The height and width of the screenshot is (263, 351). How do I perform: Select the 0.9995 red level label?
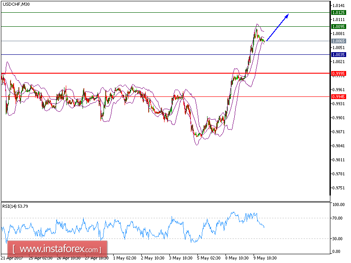(x=338, y=73)
